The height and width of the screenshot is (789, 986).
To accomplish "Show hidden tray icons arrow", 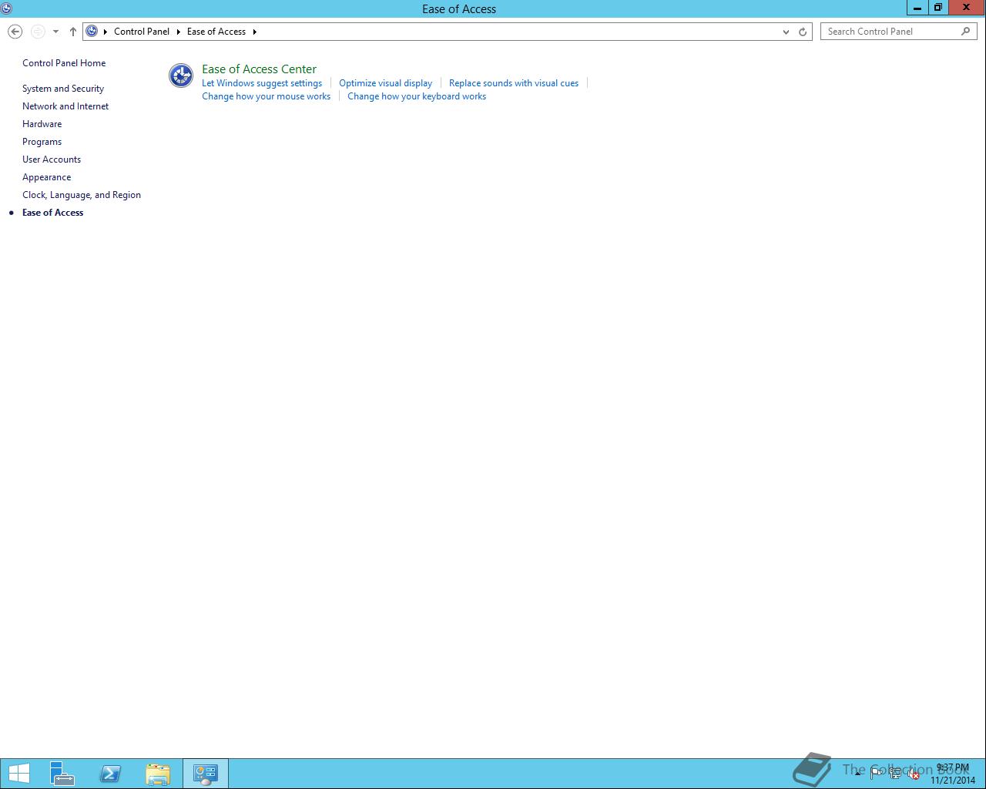I will pyautogui.click(x=857, y=774).
